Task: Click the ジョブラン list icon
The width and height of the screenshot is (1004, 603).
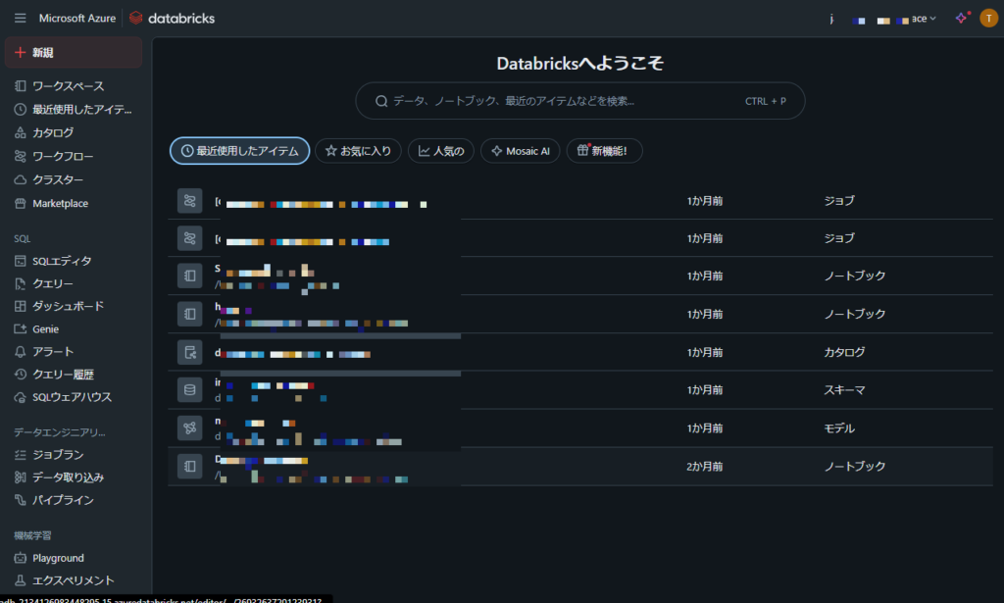Action: tap(21, 455)
